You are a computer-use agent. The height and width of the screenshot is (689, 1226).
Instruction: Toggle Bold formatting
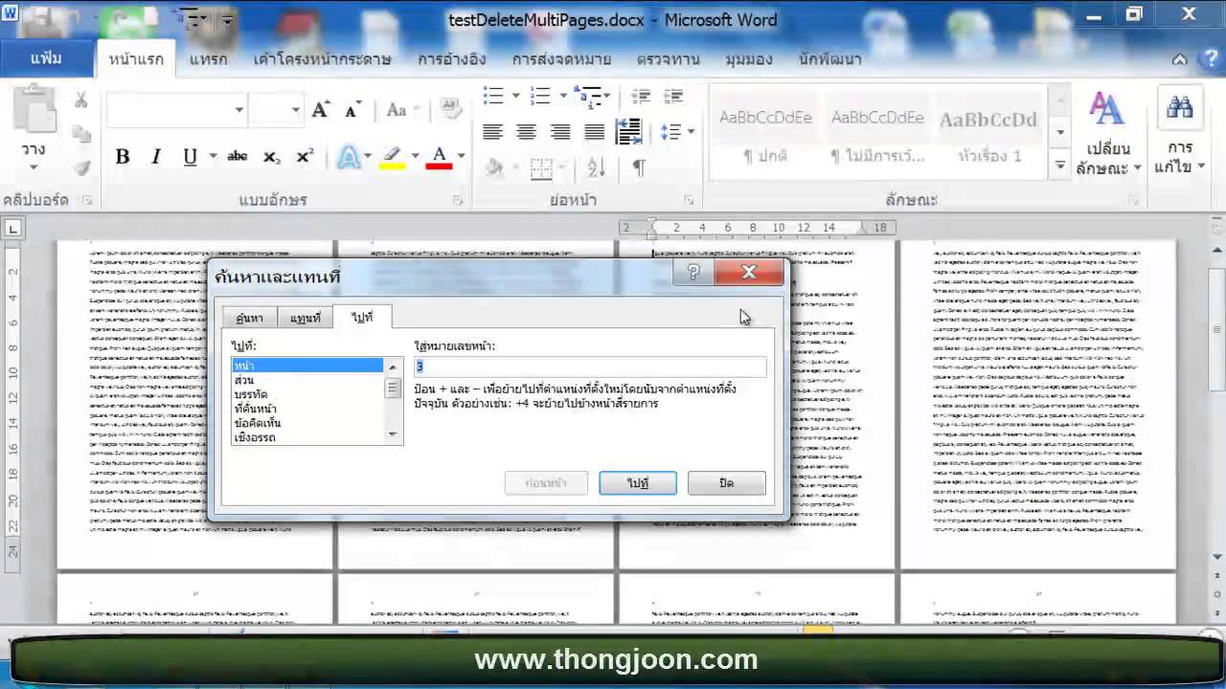coord(123,157)
